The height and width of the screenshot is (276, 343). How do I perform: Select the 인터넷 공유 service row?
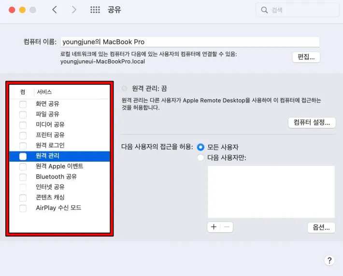59,187
